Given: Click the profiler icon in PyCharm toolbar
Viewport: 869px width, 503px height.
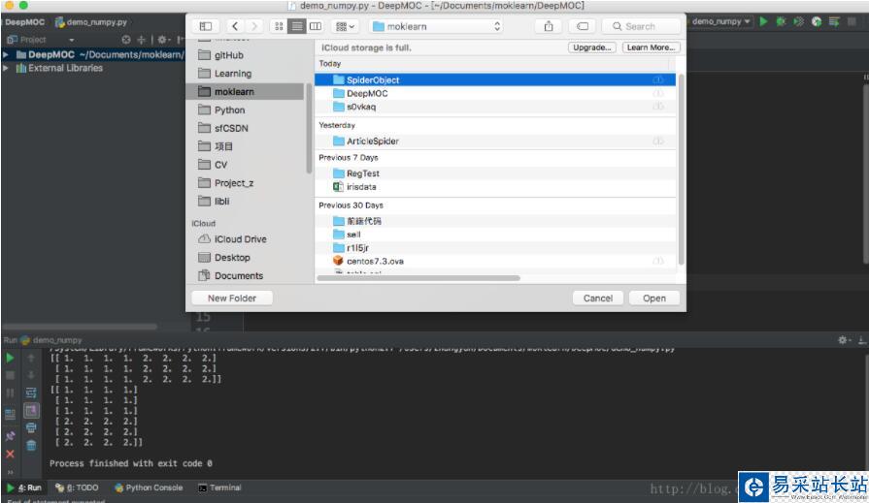Looking at the screenshot, I should [x=817, y=21].
